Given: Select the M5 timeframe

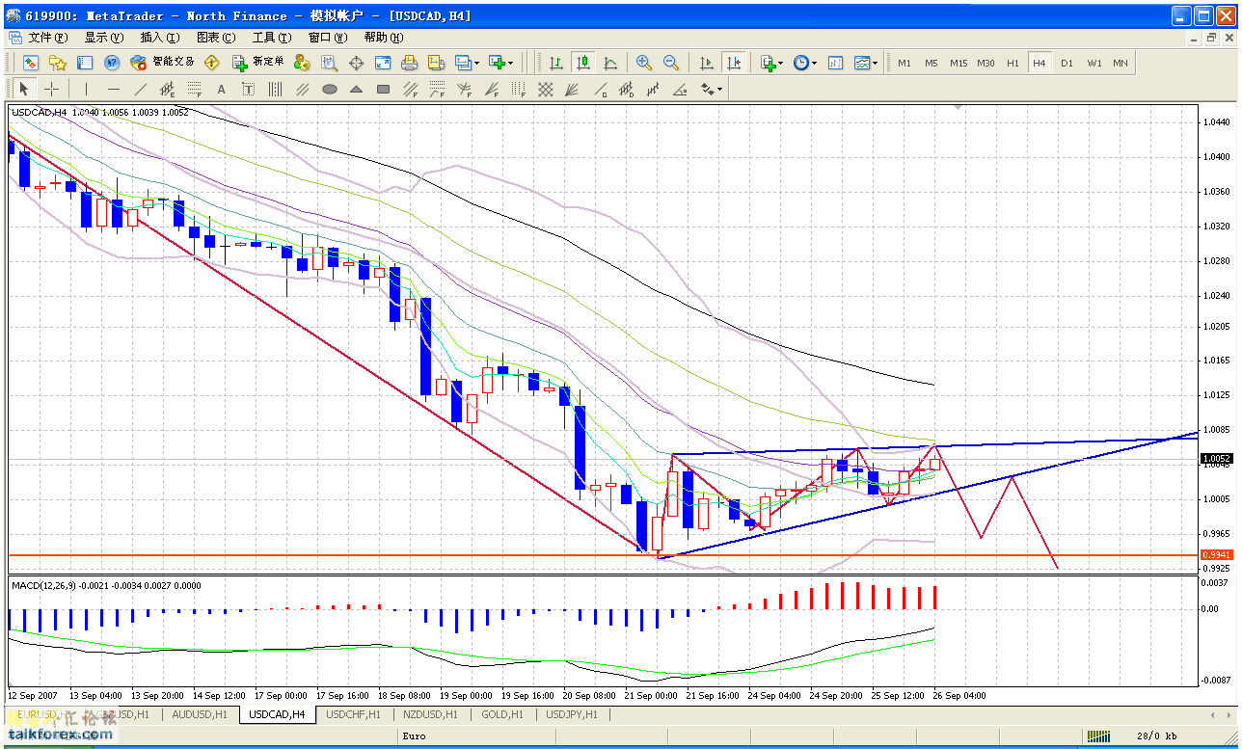Looking at the screenshot, I should coord(931,63).
